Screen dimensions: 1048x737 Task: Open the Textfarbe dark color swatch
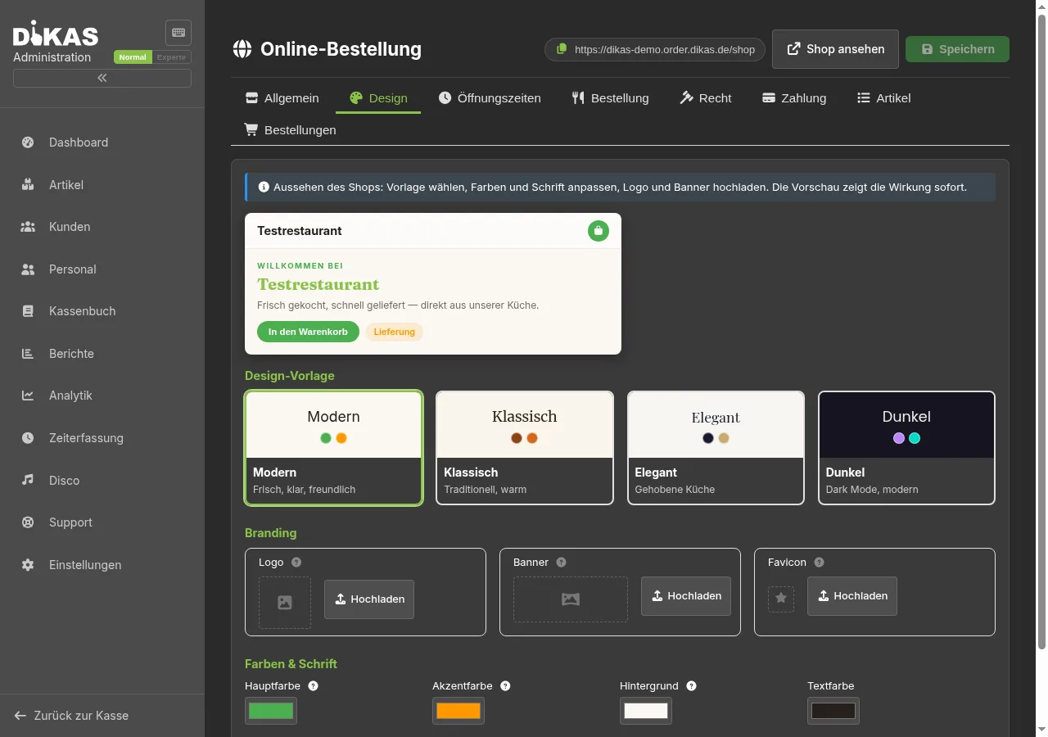click(x=833, y=711)
